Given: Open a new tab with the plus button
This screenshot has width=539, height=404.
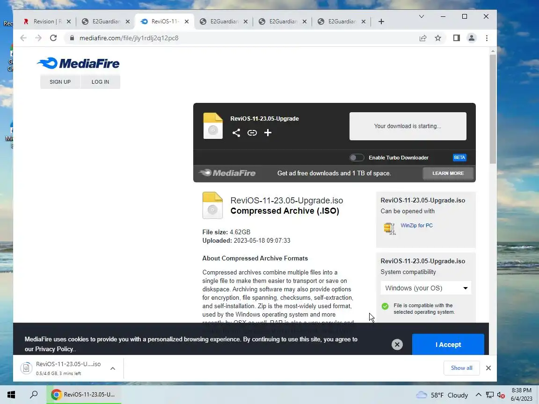Looking at the screenshot, I should pos(381,22).
